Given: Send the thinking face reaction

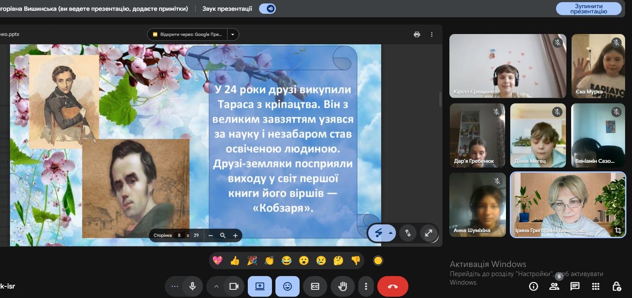Looking at the screenshot, I should pos(338,260).
